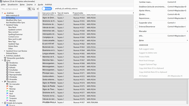Click the clock icon beside Primer repaso
This screenshot has height=106, width=189.
tap(7, 72)
